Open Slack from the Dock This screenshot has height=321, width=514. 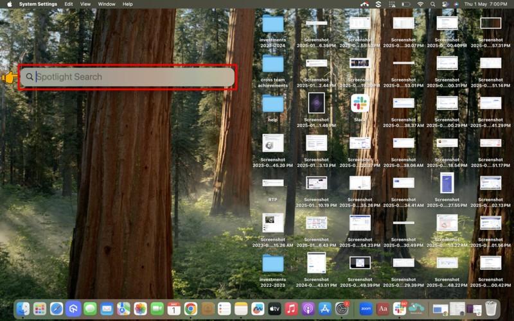point(399,309)
